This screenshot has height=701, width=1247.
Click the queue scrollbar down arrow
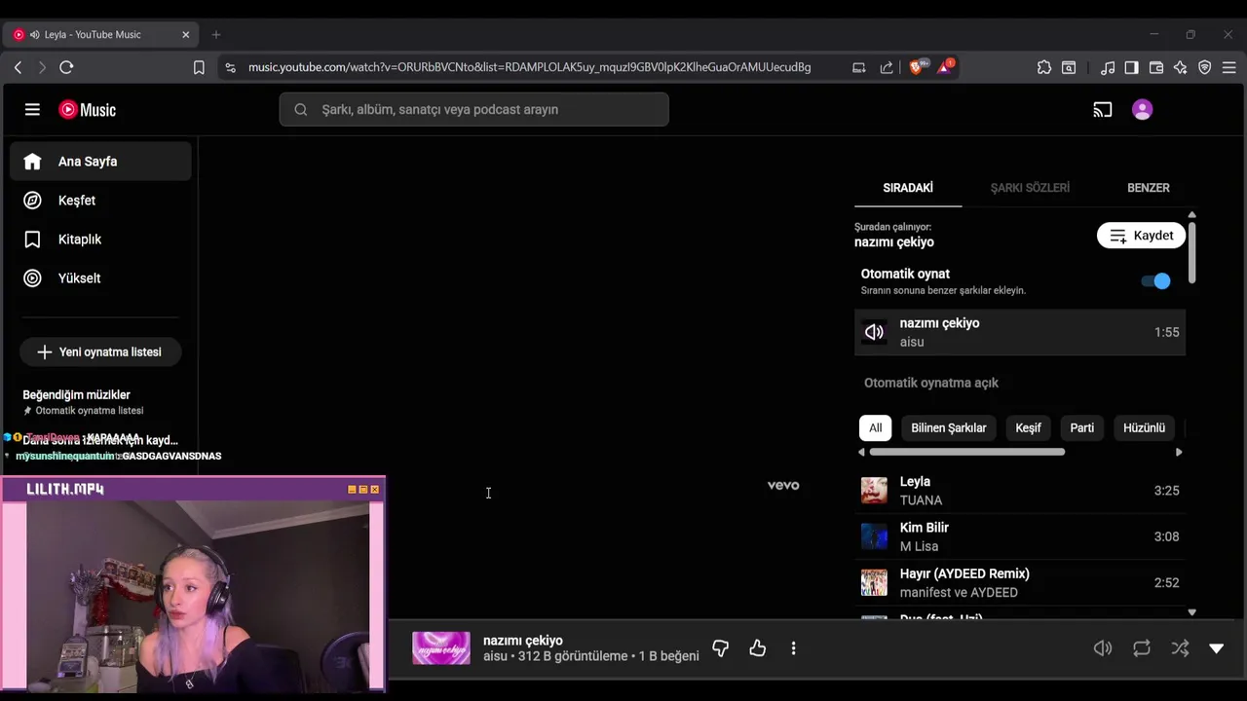click(1191, 612)
